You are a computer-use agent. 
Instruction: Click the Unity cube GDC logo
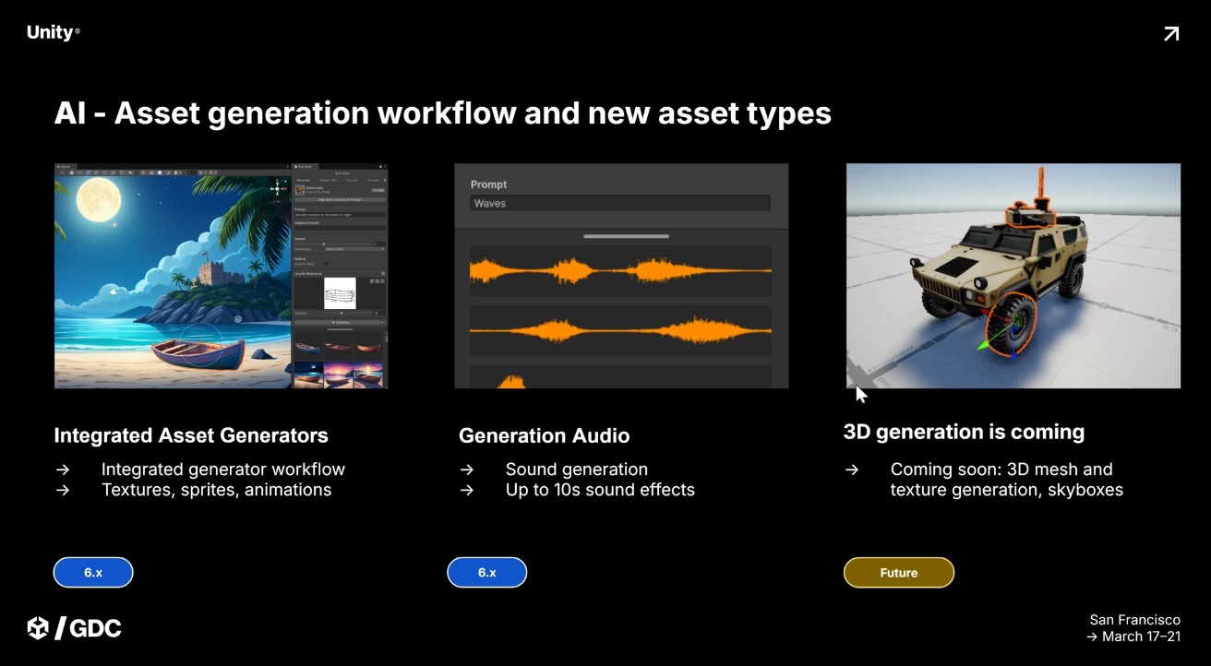tap(74, 628)
